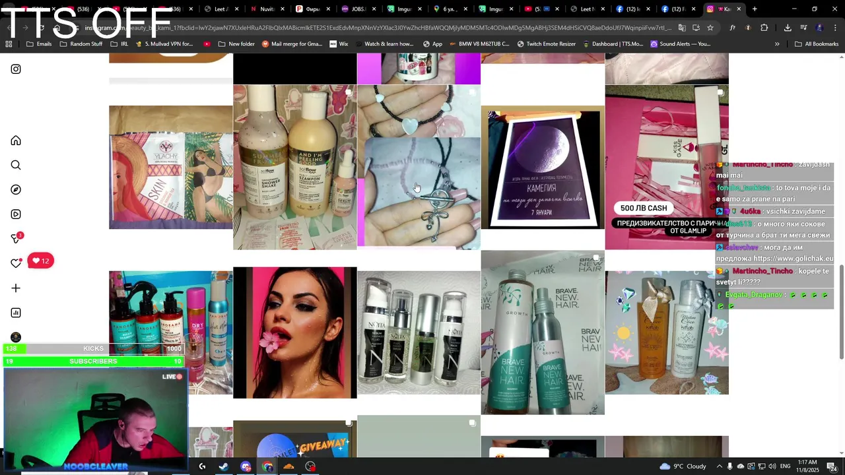Open the media control icon in the Chrome toolbar

click(803, 28)
